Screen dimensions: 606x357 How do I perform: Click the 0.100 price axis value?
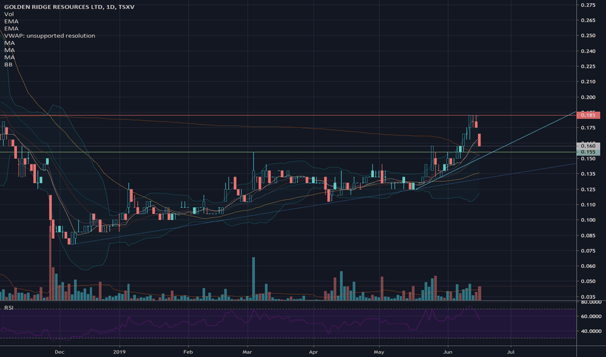(588, 220)
